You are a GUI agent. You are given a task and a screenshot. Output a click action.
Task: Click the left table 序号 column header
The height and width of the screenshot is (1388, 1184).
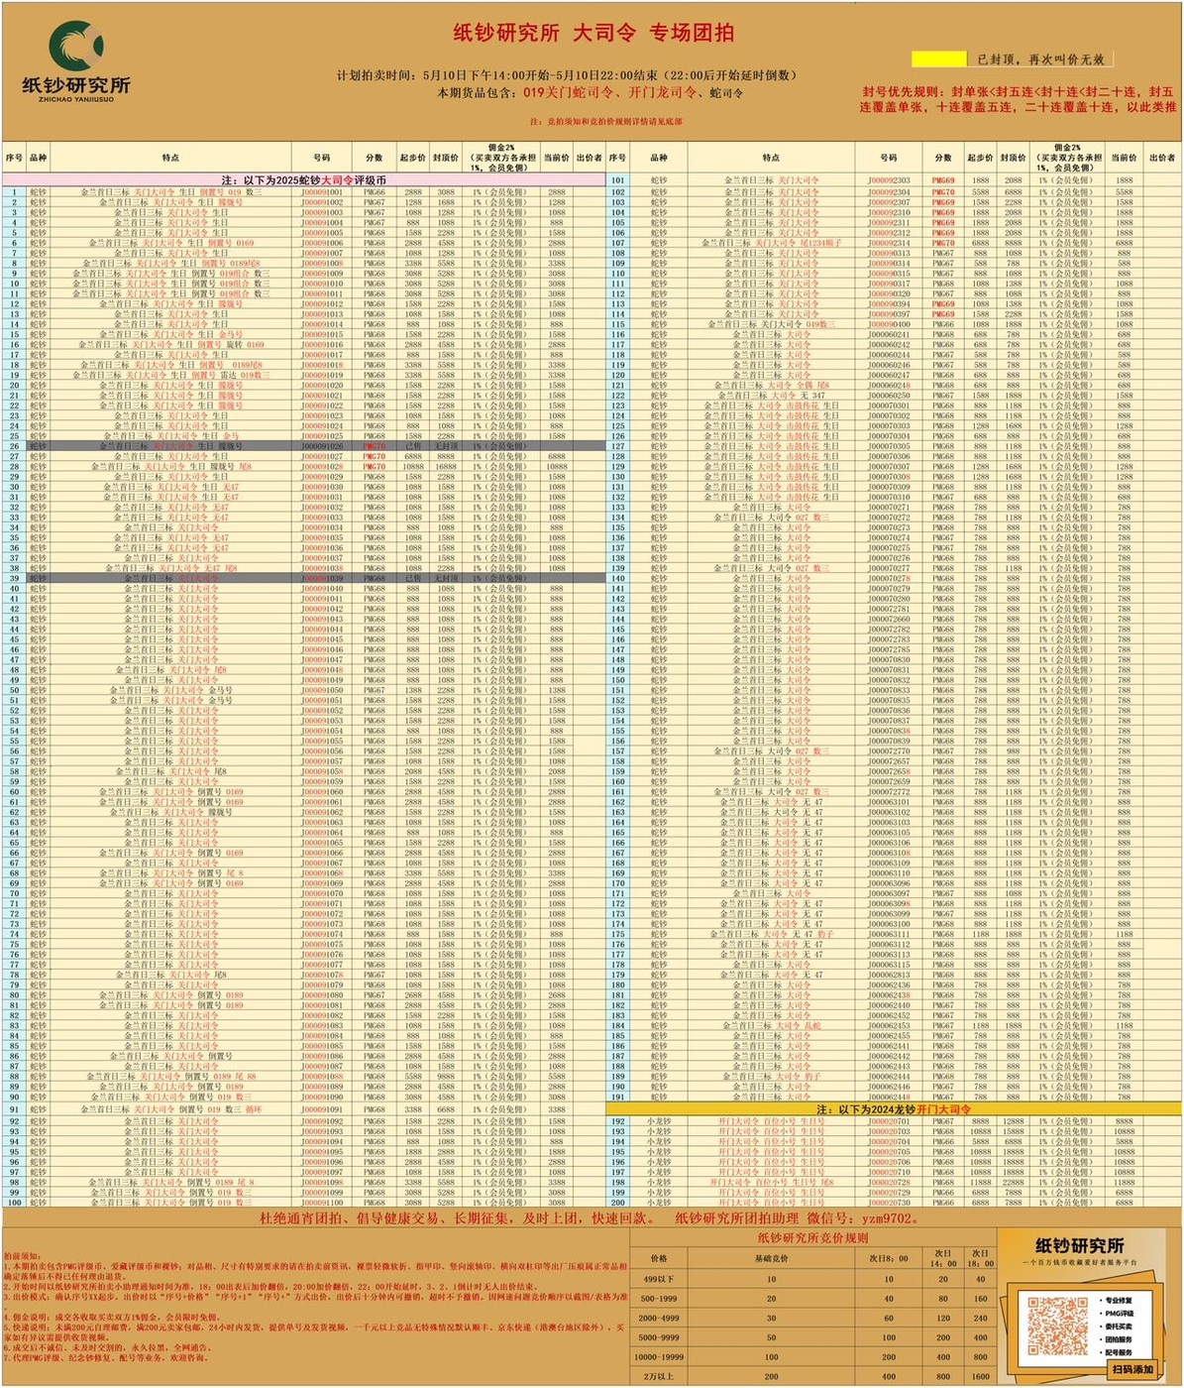[x=13, y=158]
